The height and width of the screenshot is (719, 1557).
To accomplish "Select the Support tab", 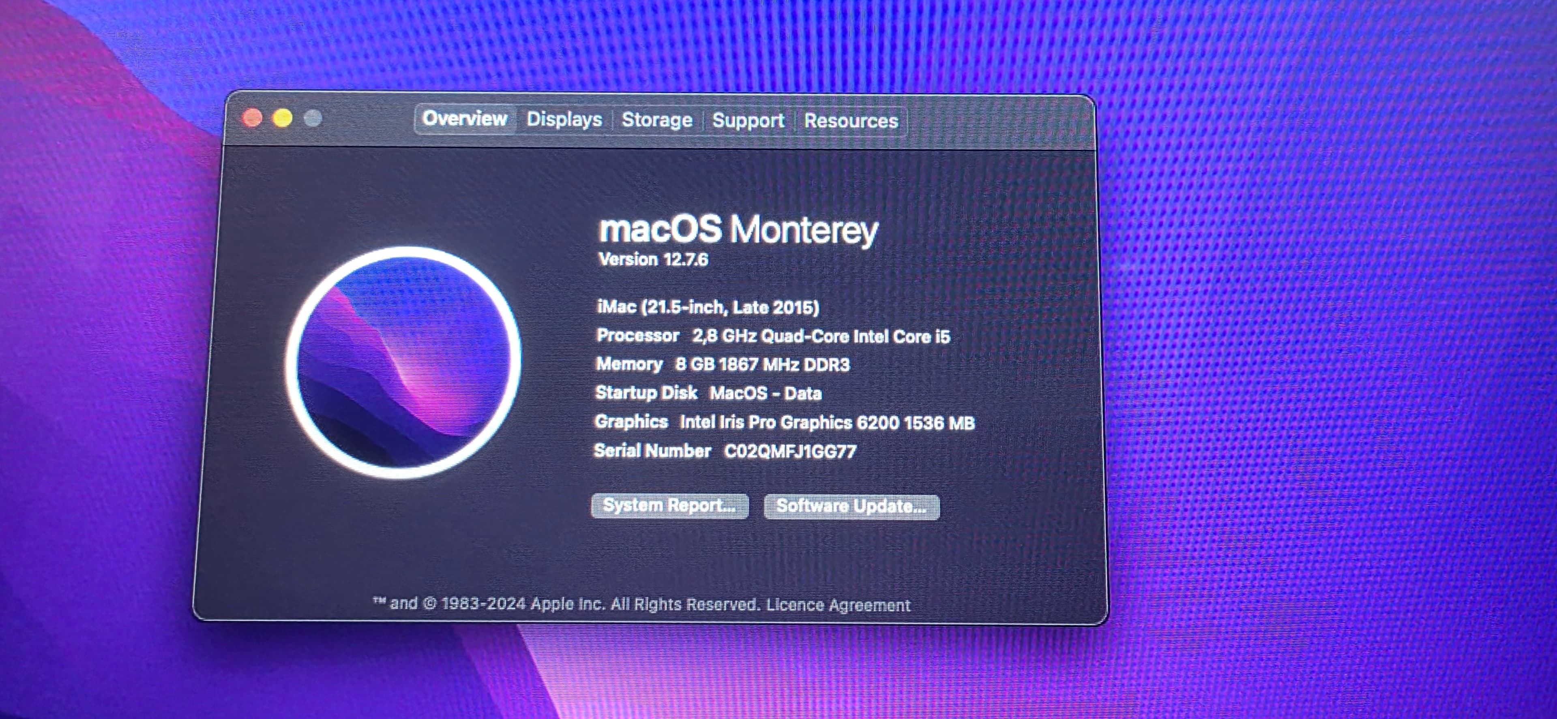I will 748,120.
